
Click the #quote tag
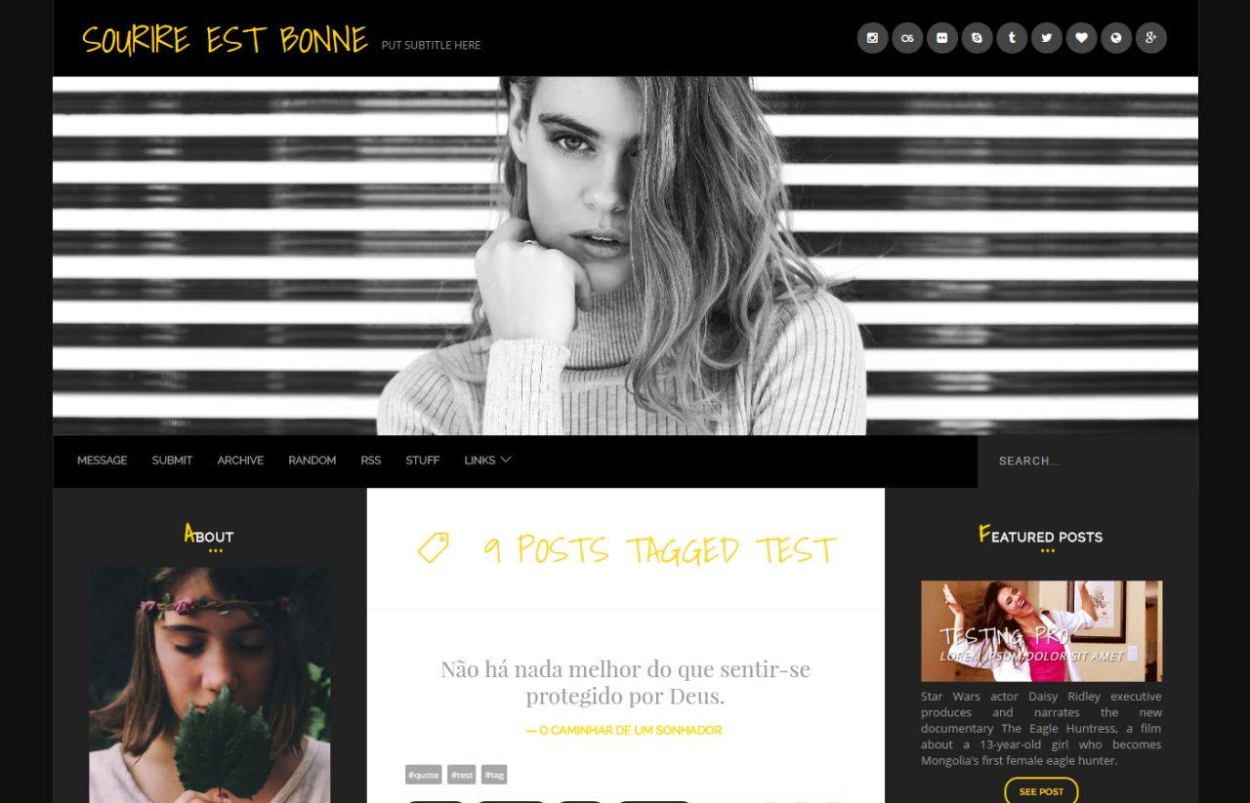424,775
